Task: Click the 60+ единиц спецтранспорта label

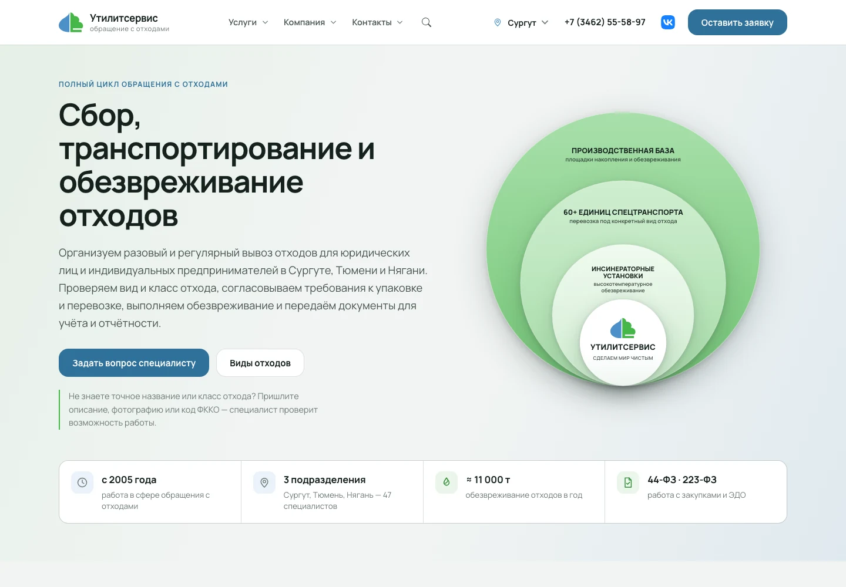Action: [x=623, y=212]
